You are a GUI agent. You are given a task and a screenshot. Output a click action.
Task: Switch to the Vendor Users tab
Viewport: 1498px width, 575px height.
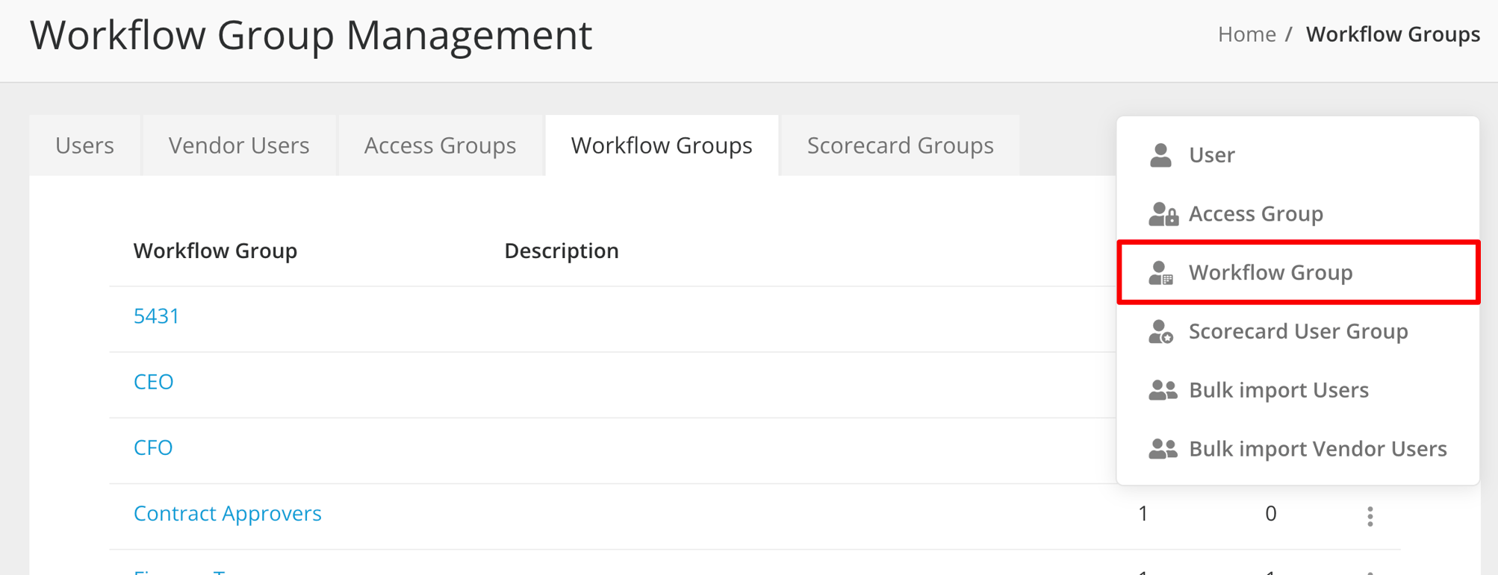[x=238, y=145]
